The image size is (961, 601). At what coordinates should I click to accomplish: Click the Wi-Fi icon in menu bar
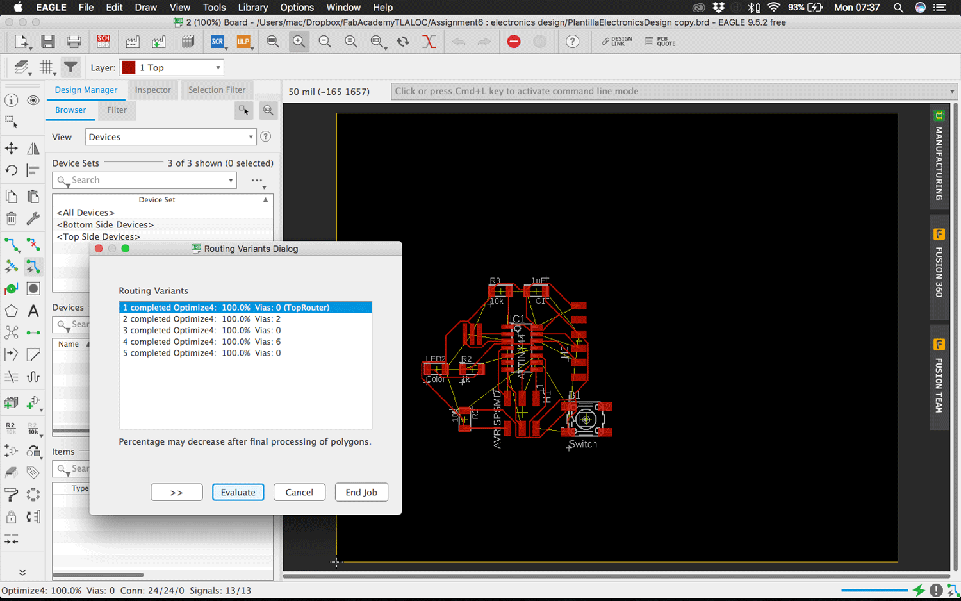773,8
